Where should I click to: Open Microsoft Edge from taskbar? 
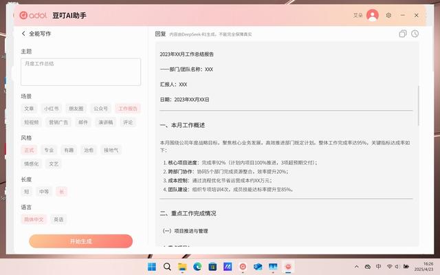tap(197, 267)
